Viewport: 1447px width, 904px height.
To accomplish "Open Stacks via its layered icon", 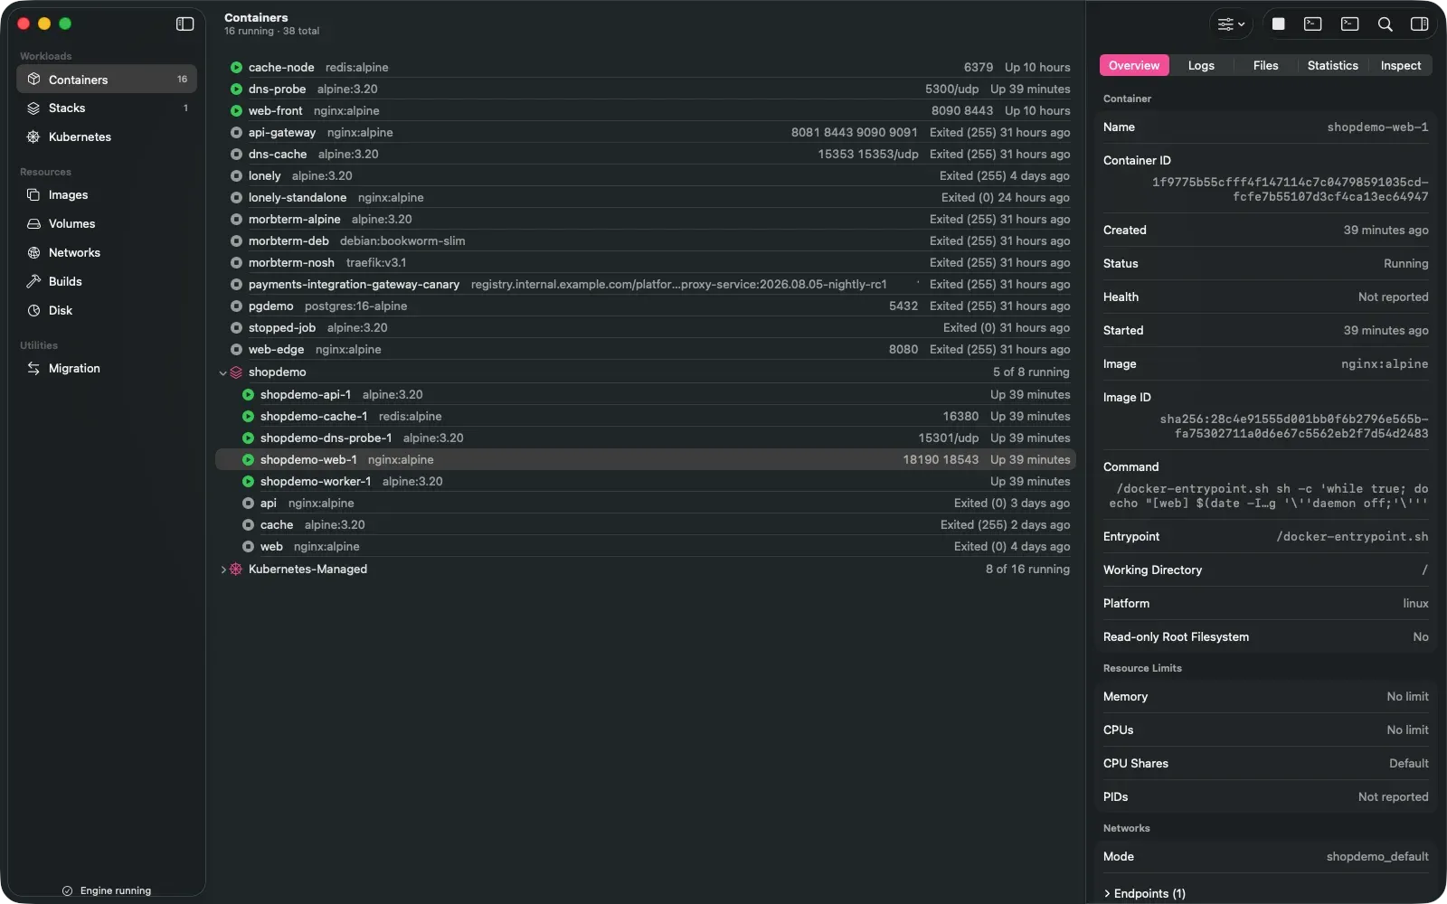I will click(x=33, y=108).
